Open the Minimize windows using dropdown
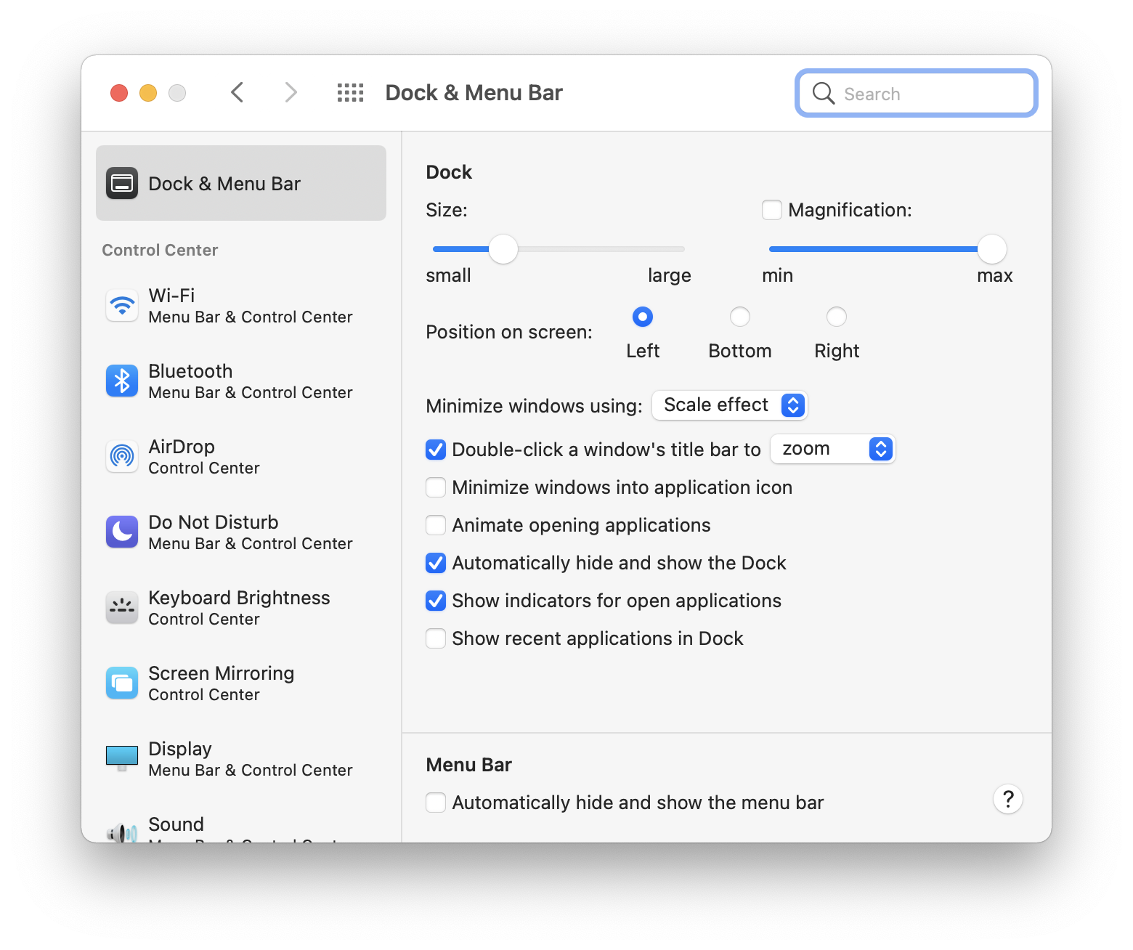The width and height of the screenshot is (1133, 950). [x=729, y=405]
